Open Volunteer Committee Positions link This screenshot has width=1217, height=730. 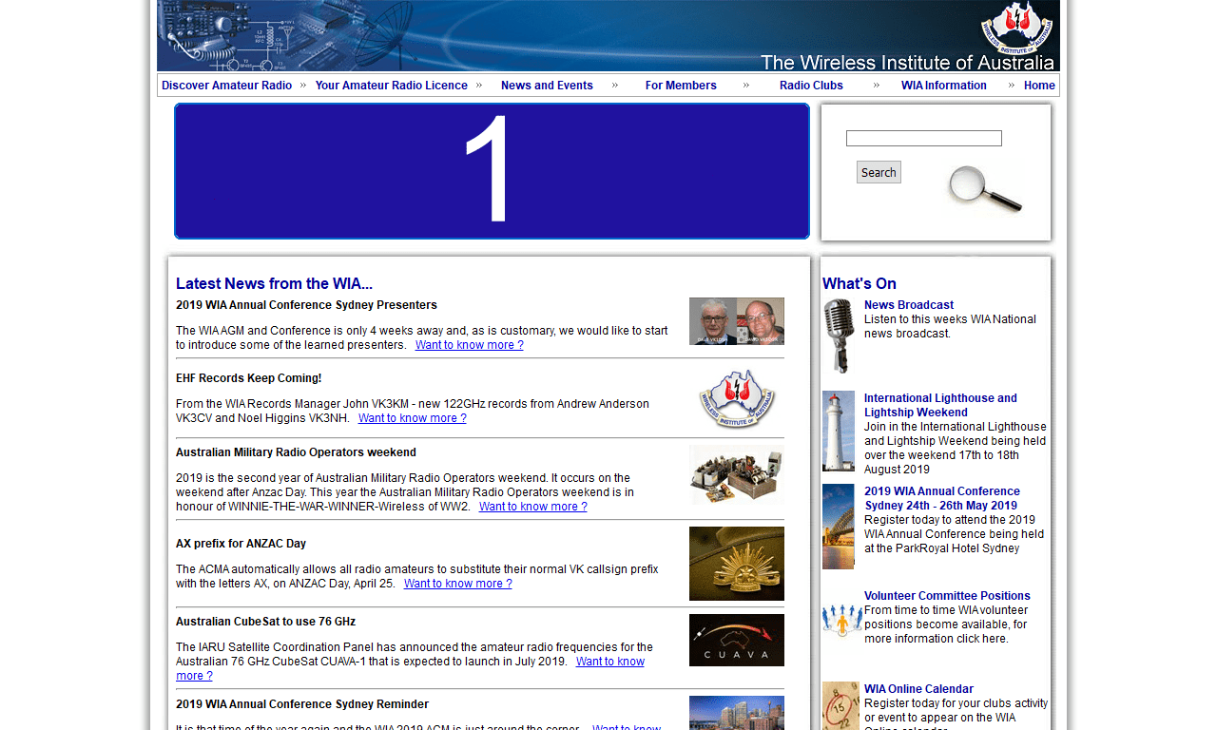point(947,596)
